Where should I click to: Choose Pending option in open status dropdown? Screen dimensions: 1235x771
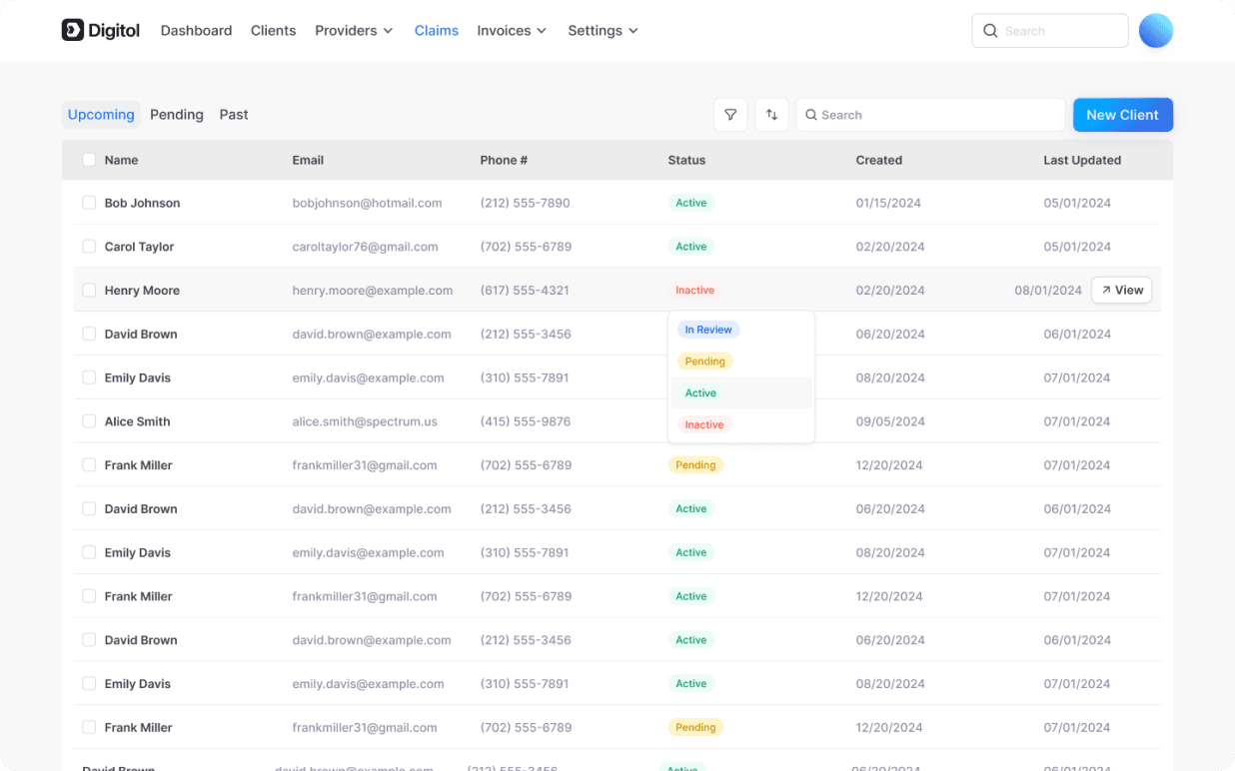(x=705, y=362)
